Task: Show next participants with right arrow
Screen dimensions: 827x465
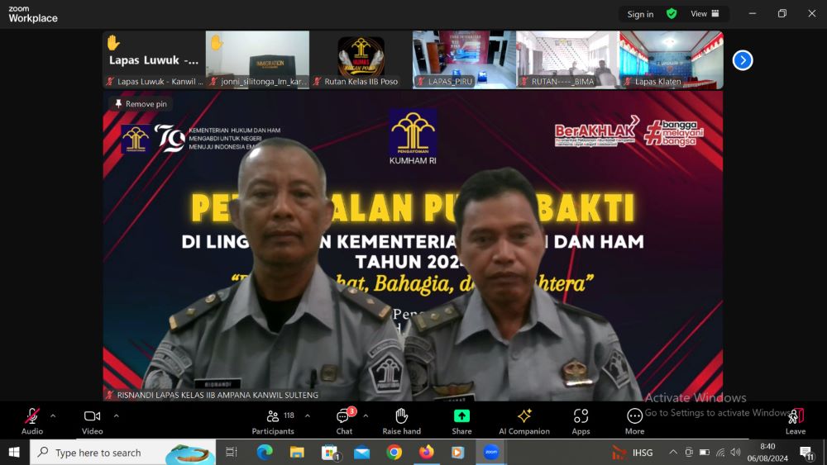Action: (743, 60)
